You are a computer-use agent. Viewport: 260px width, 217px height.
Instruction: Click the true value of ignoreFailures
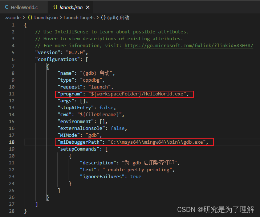coord(135,177)
